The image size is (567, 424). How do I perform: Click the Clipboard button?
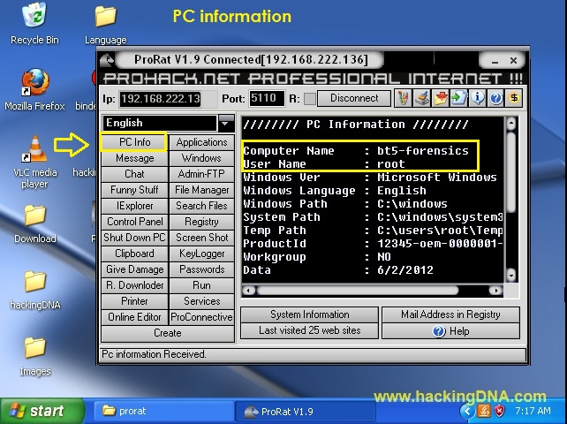[x=134, y=254]
